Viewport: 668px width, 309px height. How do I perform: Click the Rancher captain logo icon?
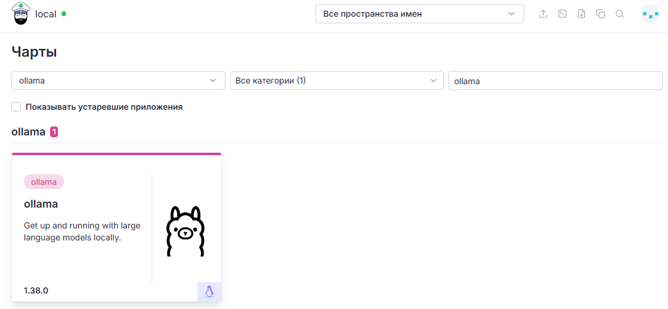coord(20,14)
